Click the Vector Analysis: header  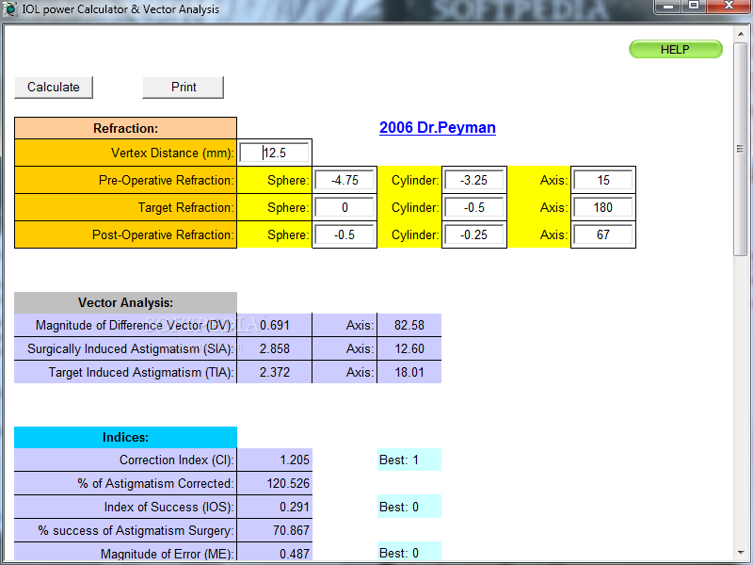click(x=125, y=302)
